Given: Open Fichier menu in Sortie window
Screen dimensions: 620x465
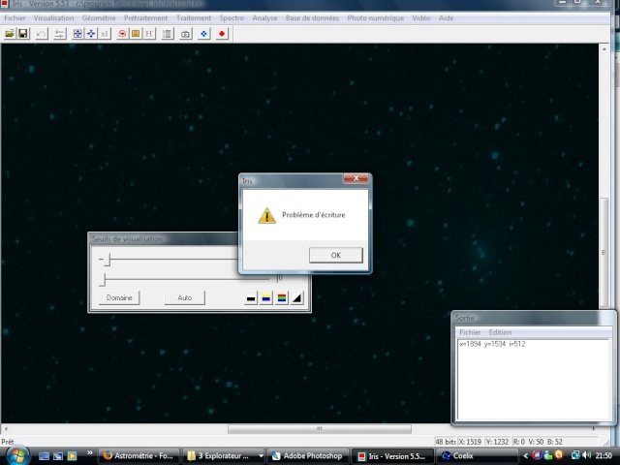Looking at the screenshot, I should click(470, 332).
